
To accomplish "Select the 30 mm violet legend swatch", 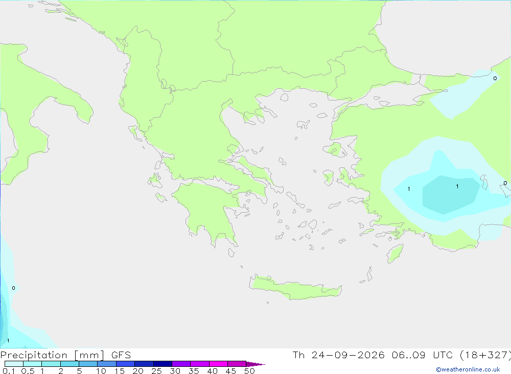I will (181, 364).
